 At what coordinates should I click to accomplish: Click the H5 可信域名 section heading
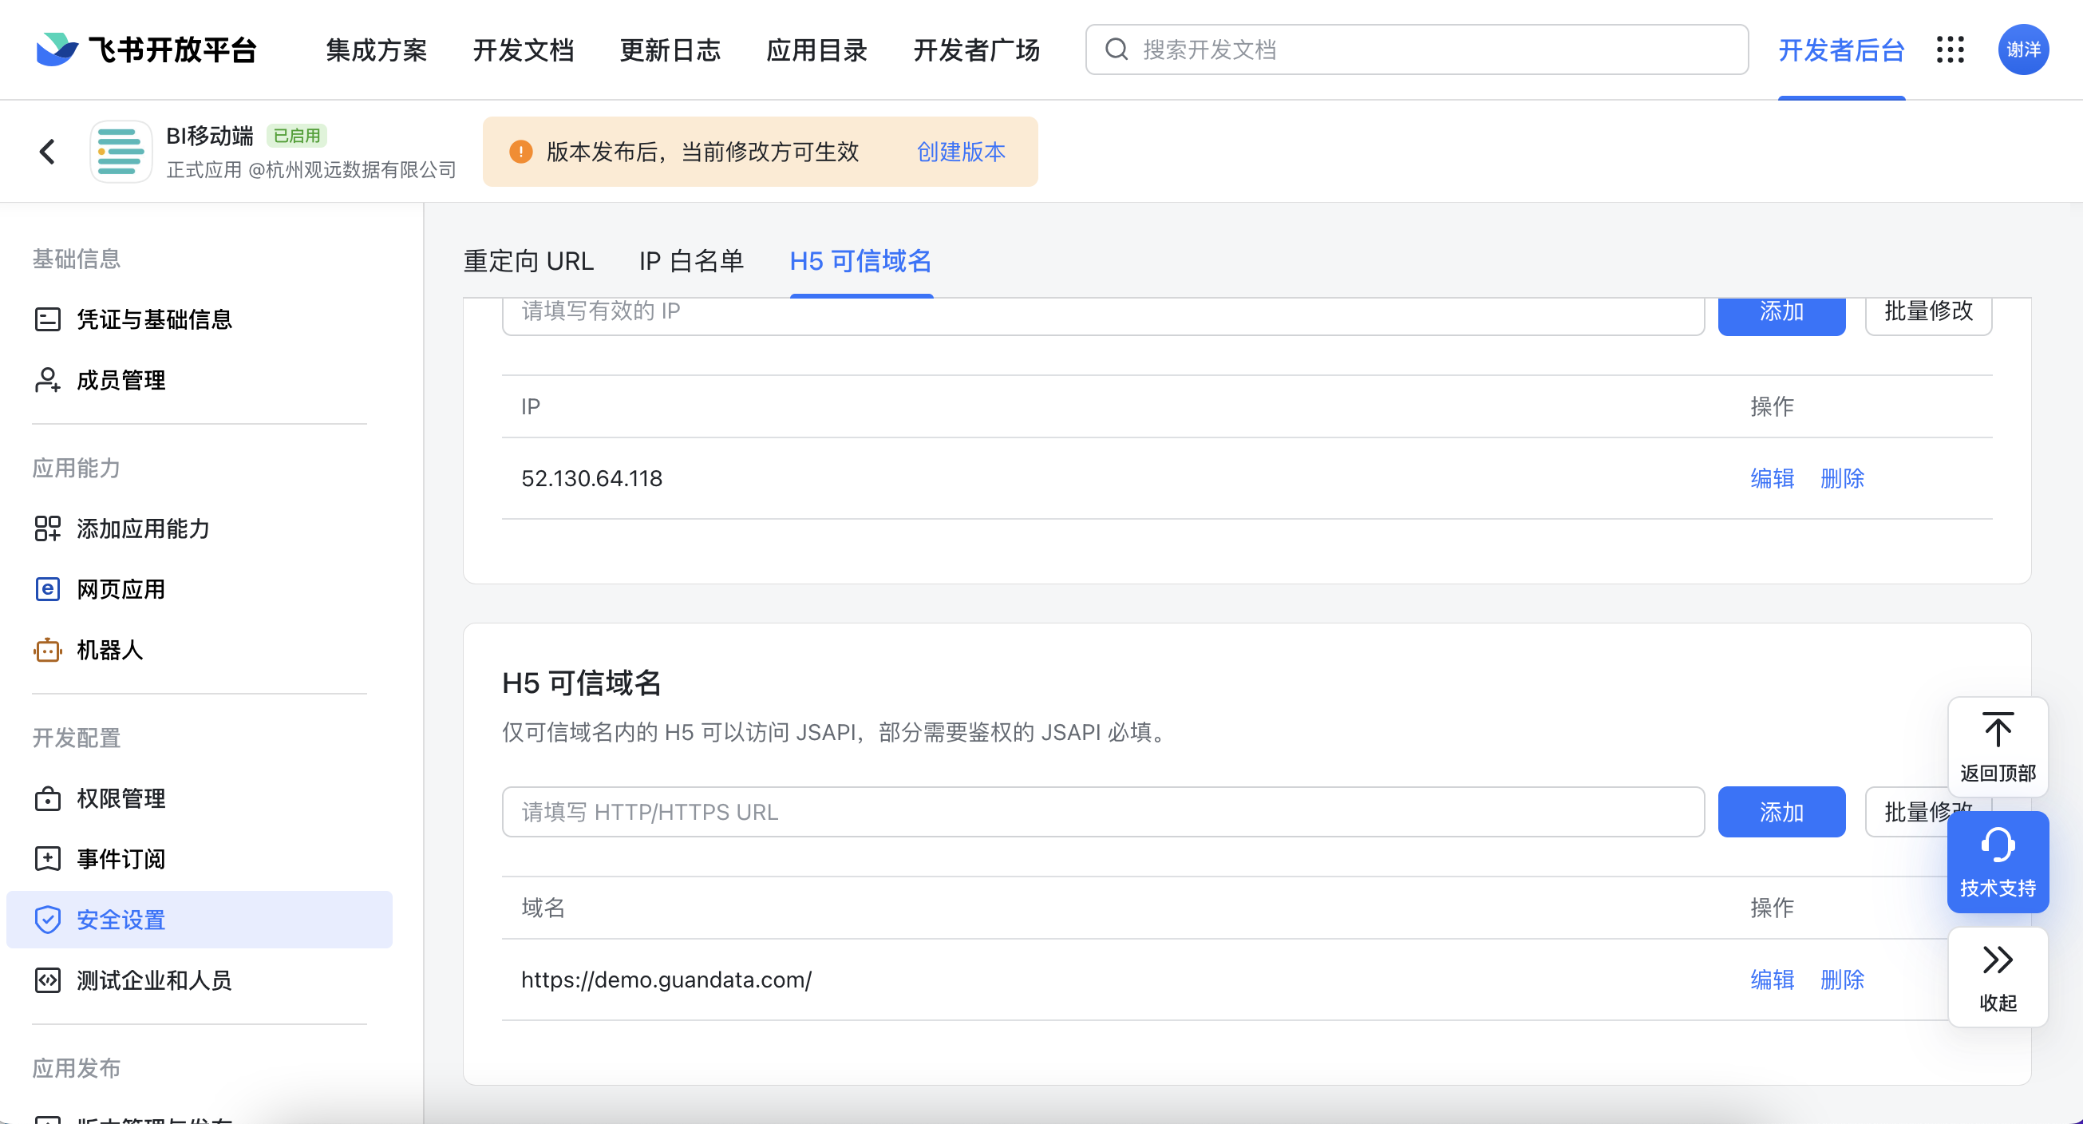(581, 683)
